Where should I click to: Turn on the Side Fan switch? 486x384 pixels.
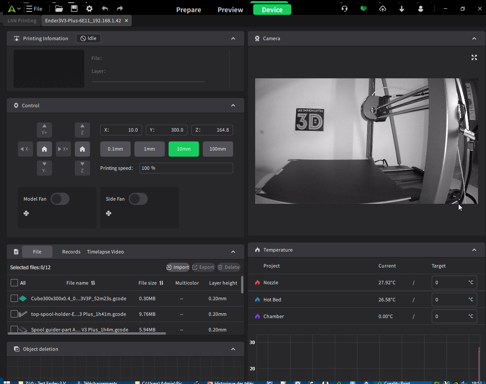point(138,199)
